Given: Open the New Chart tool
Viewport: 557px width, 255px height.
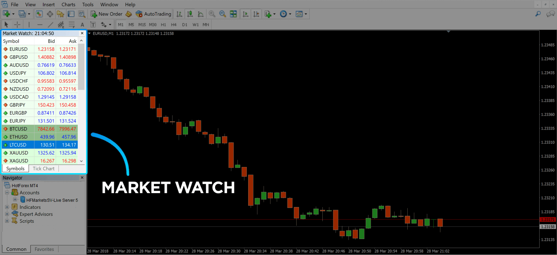Looking at the screenshot, I should pyautogui.click(x=6, y=14).
